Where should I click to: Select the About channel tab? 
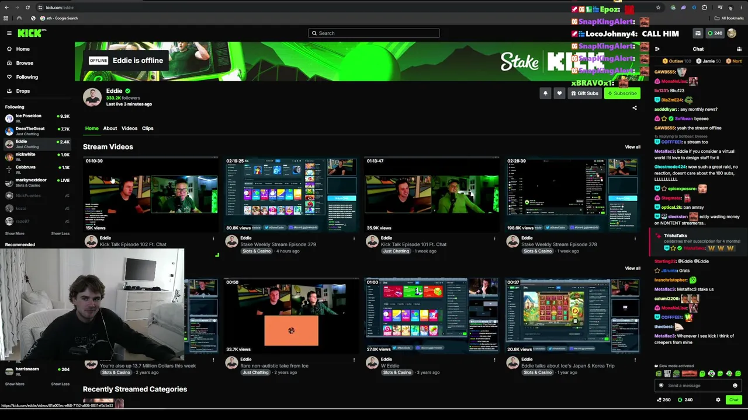110,128
